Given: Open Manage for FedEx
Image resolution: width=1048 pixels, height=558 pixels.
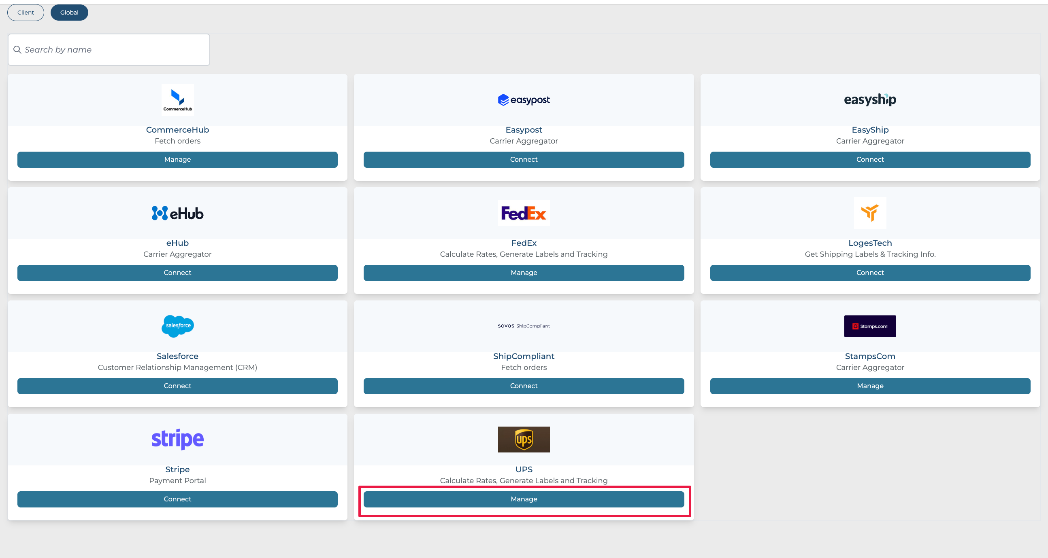Looking at the screenshot, I should [x=524, y=273].
